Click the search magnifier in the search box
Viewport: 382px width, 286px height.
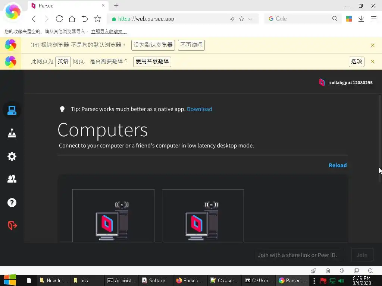(x=335, y=19)
